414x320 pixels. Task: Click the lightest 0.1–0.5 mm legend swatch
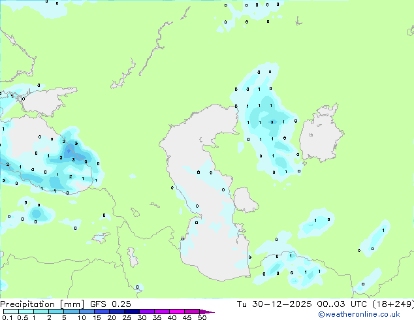[x=11, y=312]
